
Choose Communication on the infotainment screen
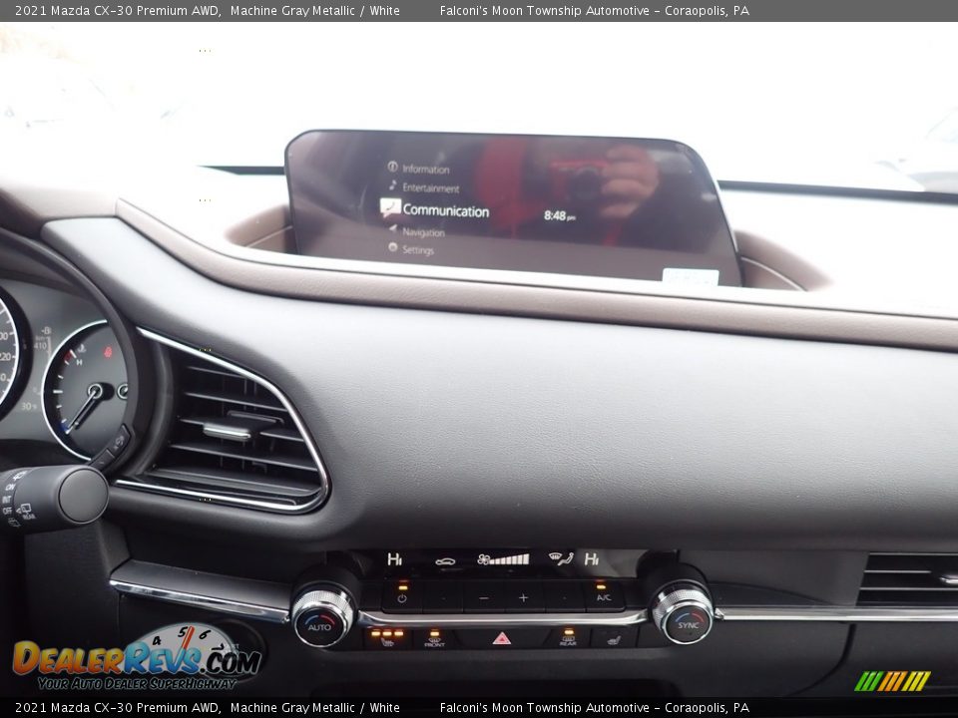coord(445,210)
